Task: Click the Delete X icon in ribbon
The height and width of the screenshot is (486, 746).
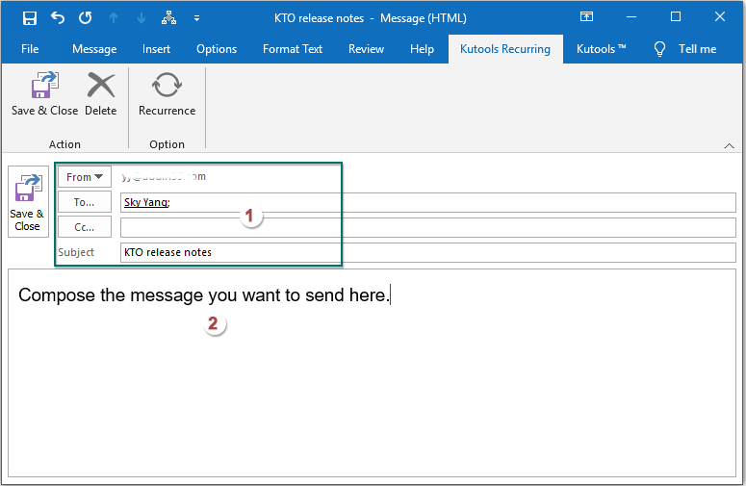Action: pyautogui.click(x=101, y=85)
